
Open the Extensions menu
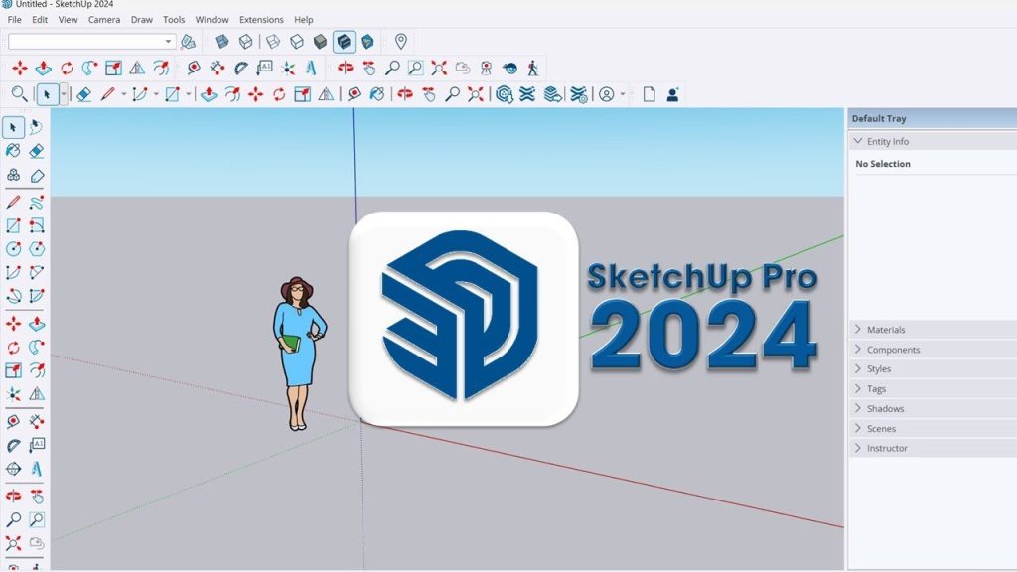click(x=261, y=20)
